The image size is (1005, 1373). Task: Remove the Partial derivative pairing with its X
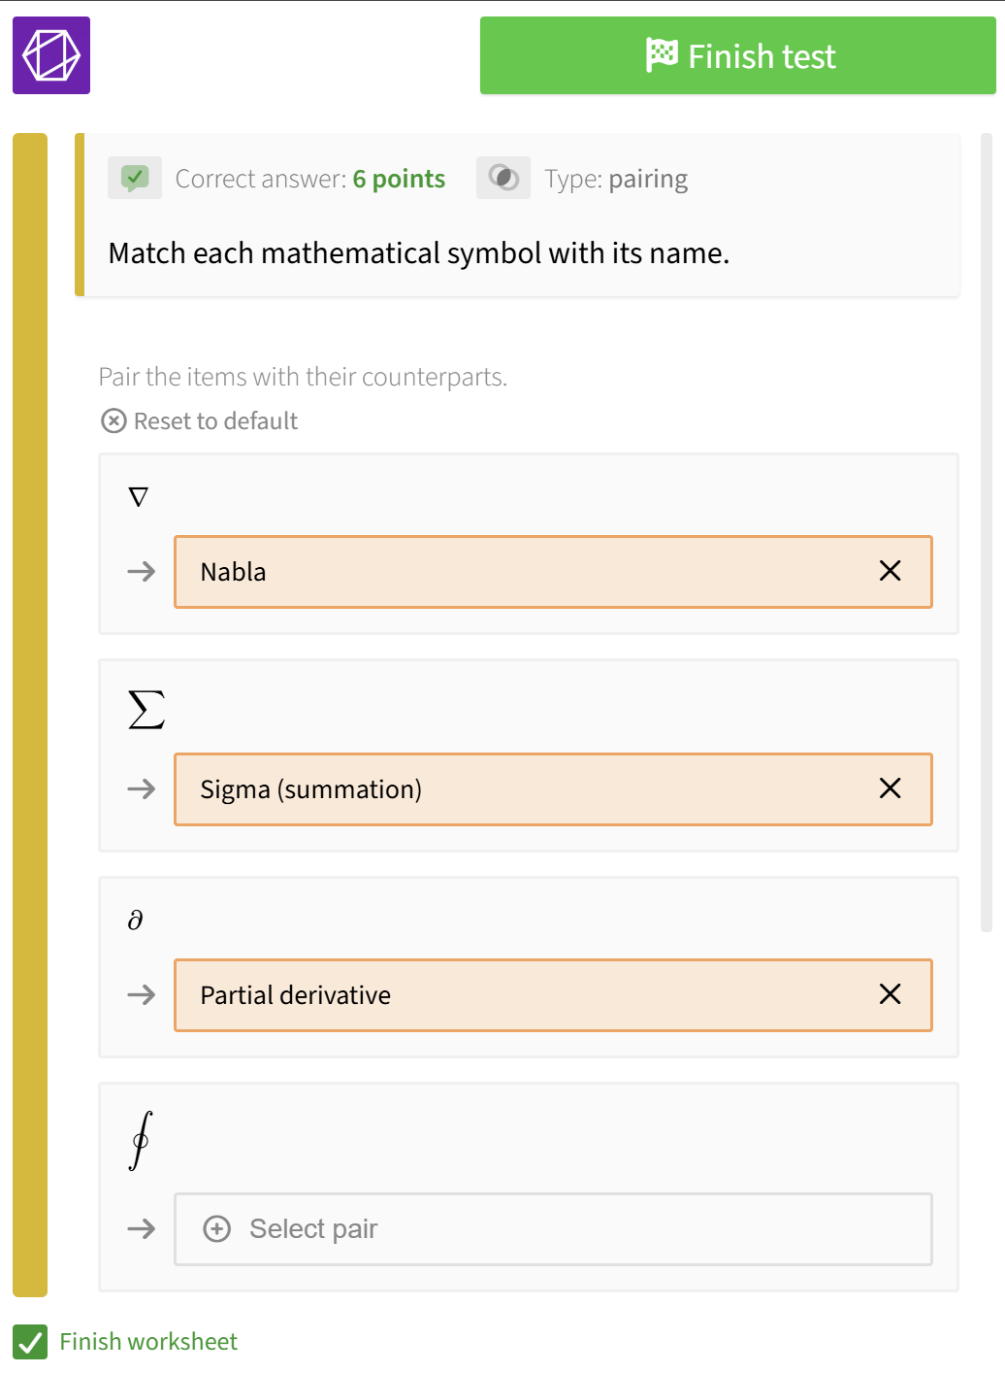[890, 994]
